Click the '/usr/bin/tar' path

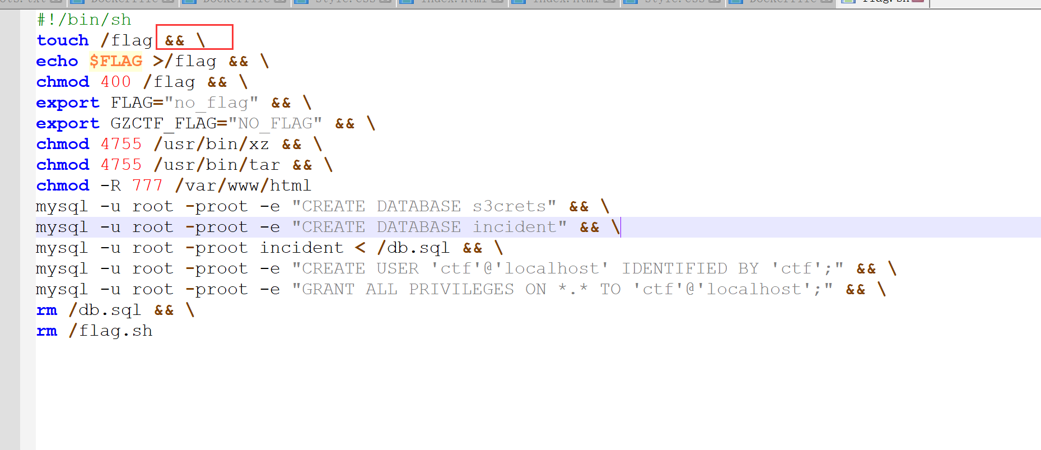[x=217, y=165]
